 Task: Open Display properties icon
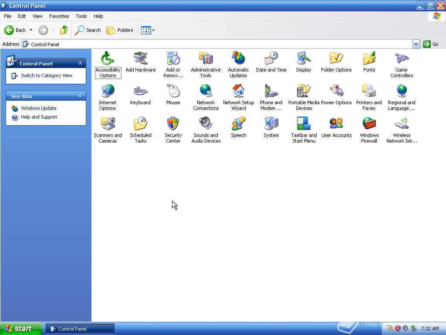304,62
